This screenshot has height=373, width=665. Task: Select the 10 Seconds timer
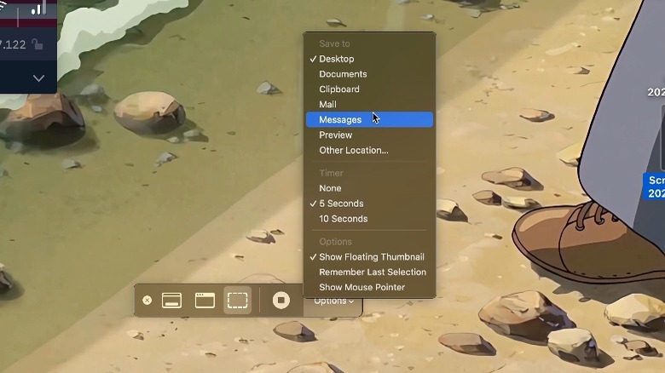pyautogui.click(x=343, y=219)
